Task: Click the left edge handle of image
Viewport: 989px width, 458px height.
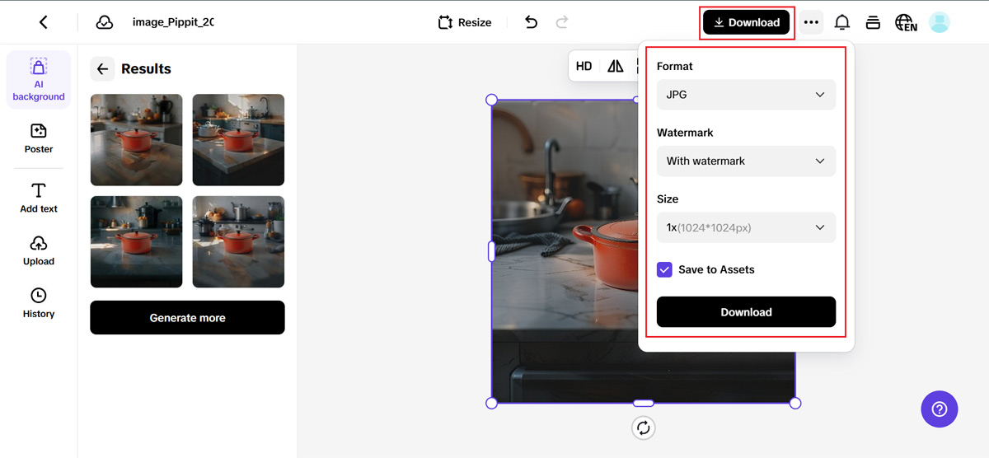Action: (x=491, y=251)
